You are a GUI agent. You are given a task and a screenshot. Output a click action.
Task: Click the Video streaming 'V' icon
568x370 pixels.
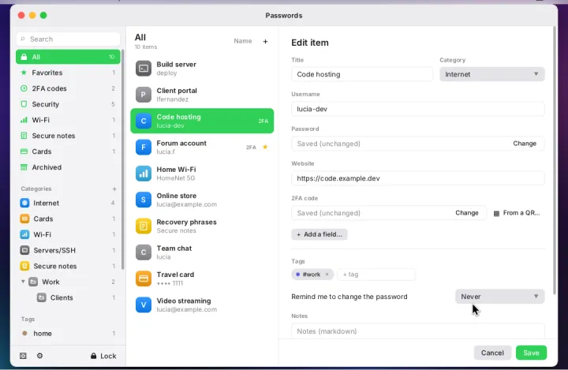144,305
